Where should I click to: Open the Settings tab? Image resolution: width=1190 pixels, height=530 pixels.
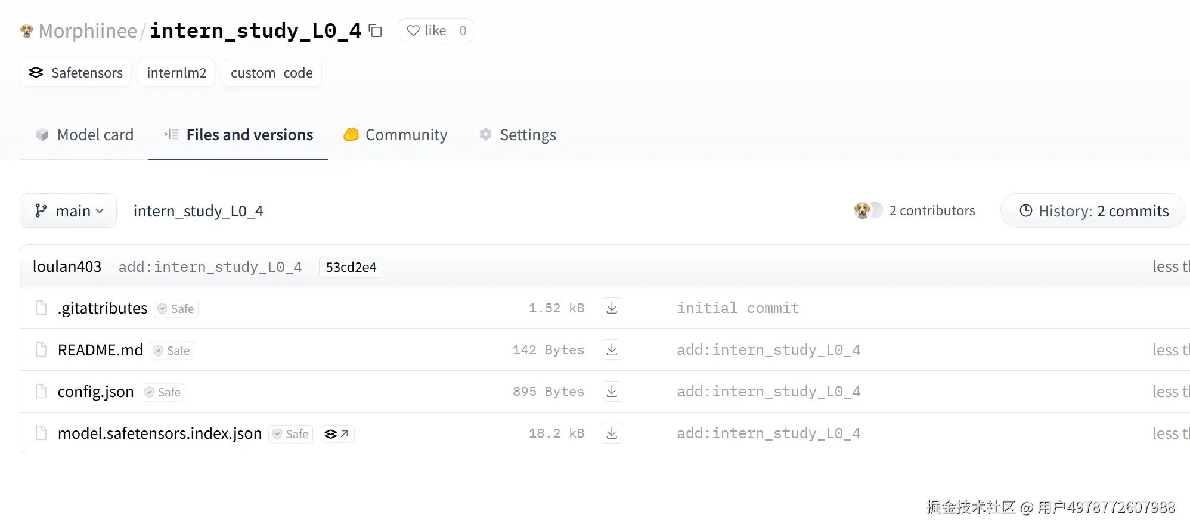517,135
